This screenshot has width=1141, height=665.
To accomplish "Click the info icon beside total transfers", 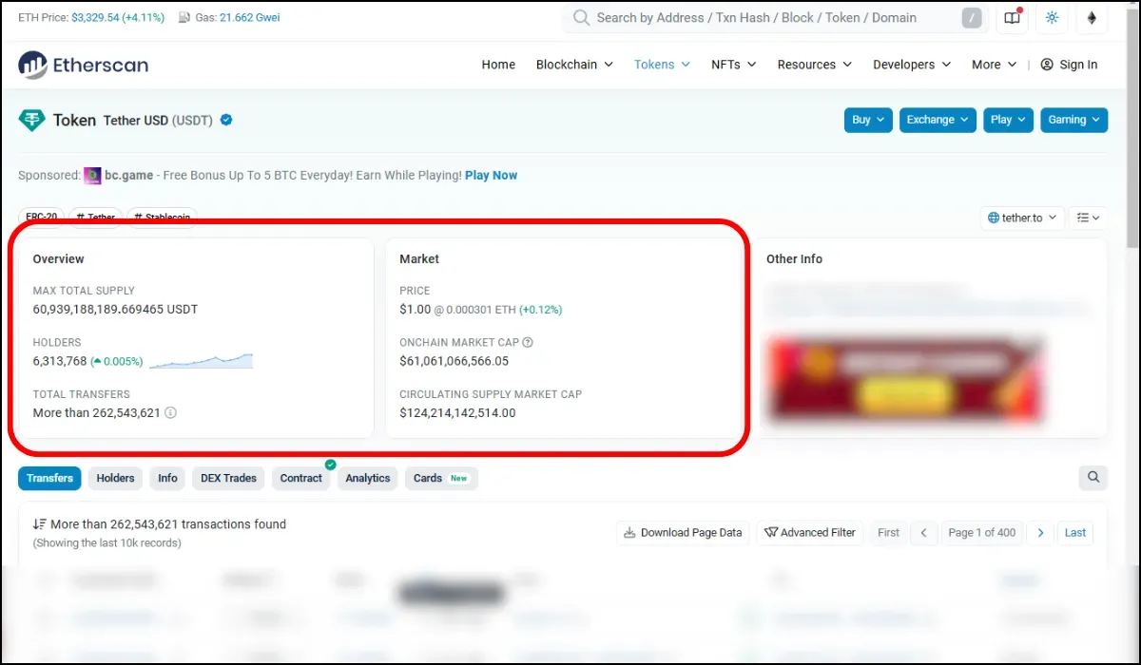I will click(170, 413).
